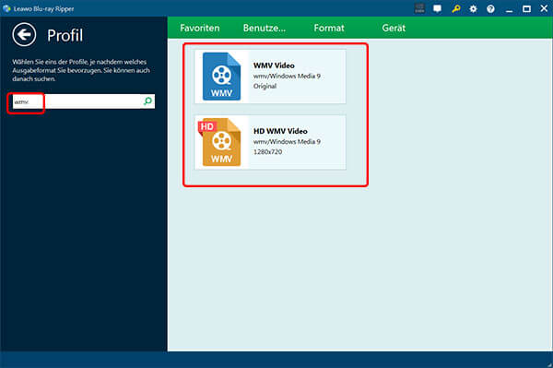Close the Leawo Blu-ray Ripper window
Screen dimensions: 553x368
[544, 8]
